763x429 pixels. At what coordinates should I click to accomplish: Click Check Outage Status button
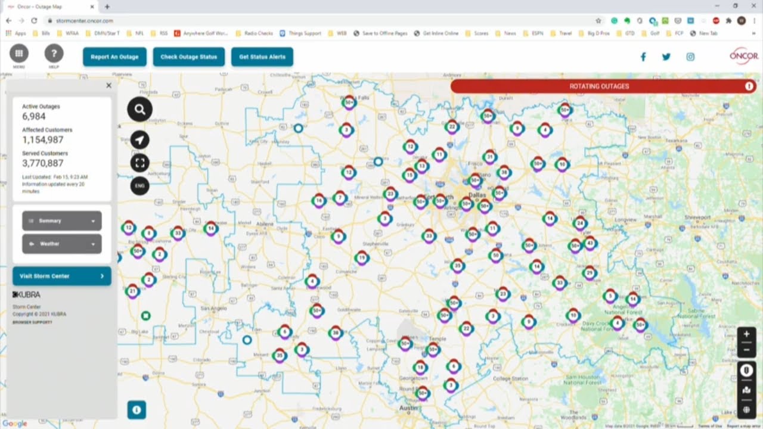tap(189, 57)
